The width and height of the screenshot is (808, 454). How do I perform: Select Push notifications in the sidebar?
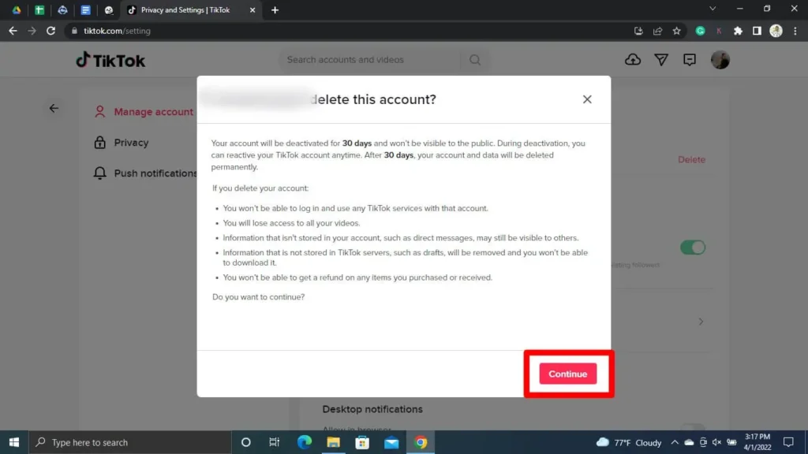coord(145,173)
